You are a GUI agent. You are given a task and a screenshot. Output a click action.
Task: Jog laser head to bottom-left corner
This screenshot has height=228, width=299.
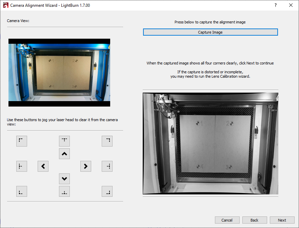(22, 192)
